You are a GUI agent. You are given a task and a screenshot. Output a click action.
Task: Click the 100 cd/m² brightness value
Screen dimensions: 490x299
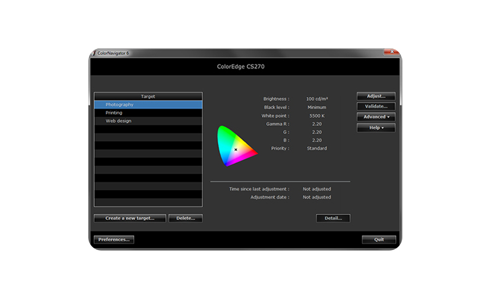coord(317,99)
